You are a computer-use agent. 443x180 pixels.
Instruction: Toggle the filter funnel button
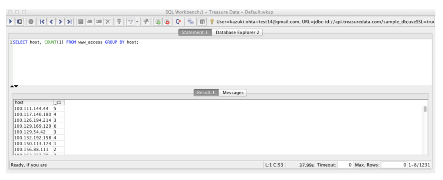click(x=131, y=22)
